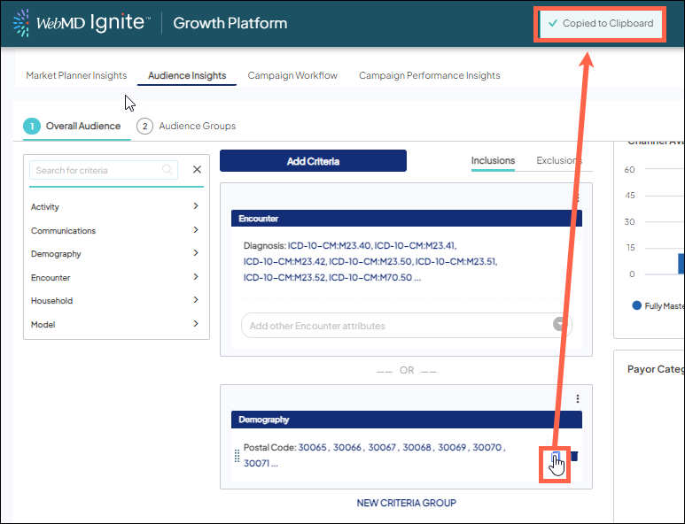Grab the Postal Code row drag handle
Image resolution: width=685 pixels, height=524 pixels.
[237, 456]
